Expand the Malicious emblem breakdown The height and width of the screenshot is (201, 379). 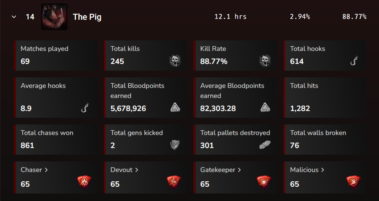pos(307,170)
